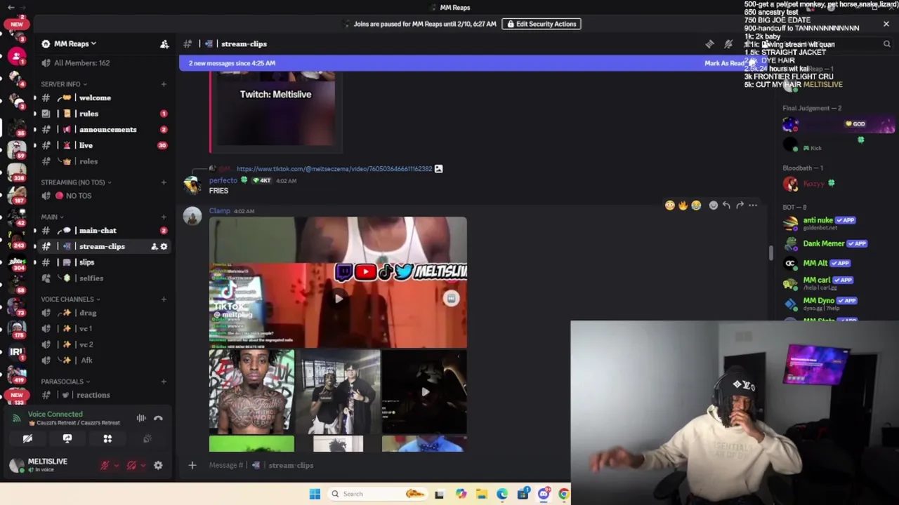899x505 pixels.
Task: Create invite for stream-clips channel
Action: (x=154, y=246)
